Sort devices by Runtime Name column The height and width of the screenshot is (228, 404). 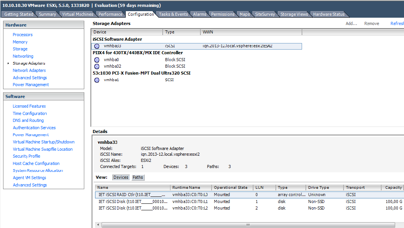[x=191, y=188]
